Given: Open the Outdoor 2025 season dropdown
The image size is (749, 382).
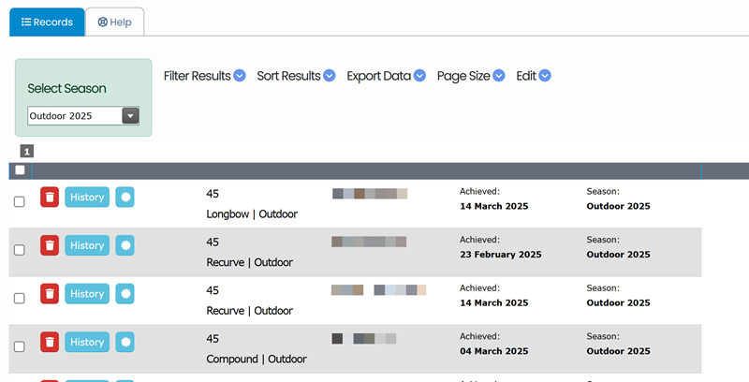Looking at the screenshot, I should coord(83,116).
